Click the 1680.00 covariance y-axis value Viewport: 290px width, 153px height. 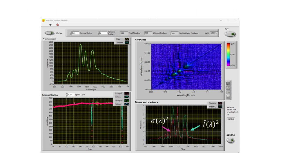pos(147,44)
